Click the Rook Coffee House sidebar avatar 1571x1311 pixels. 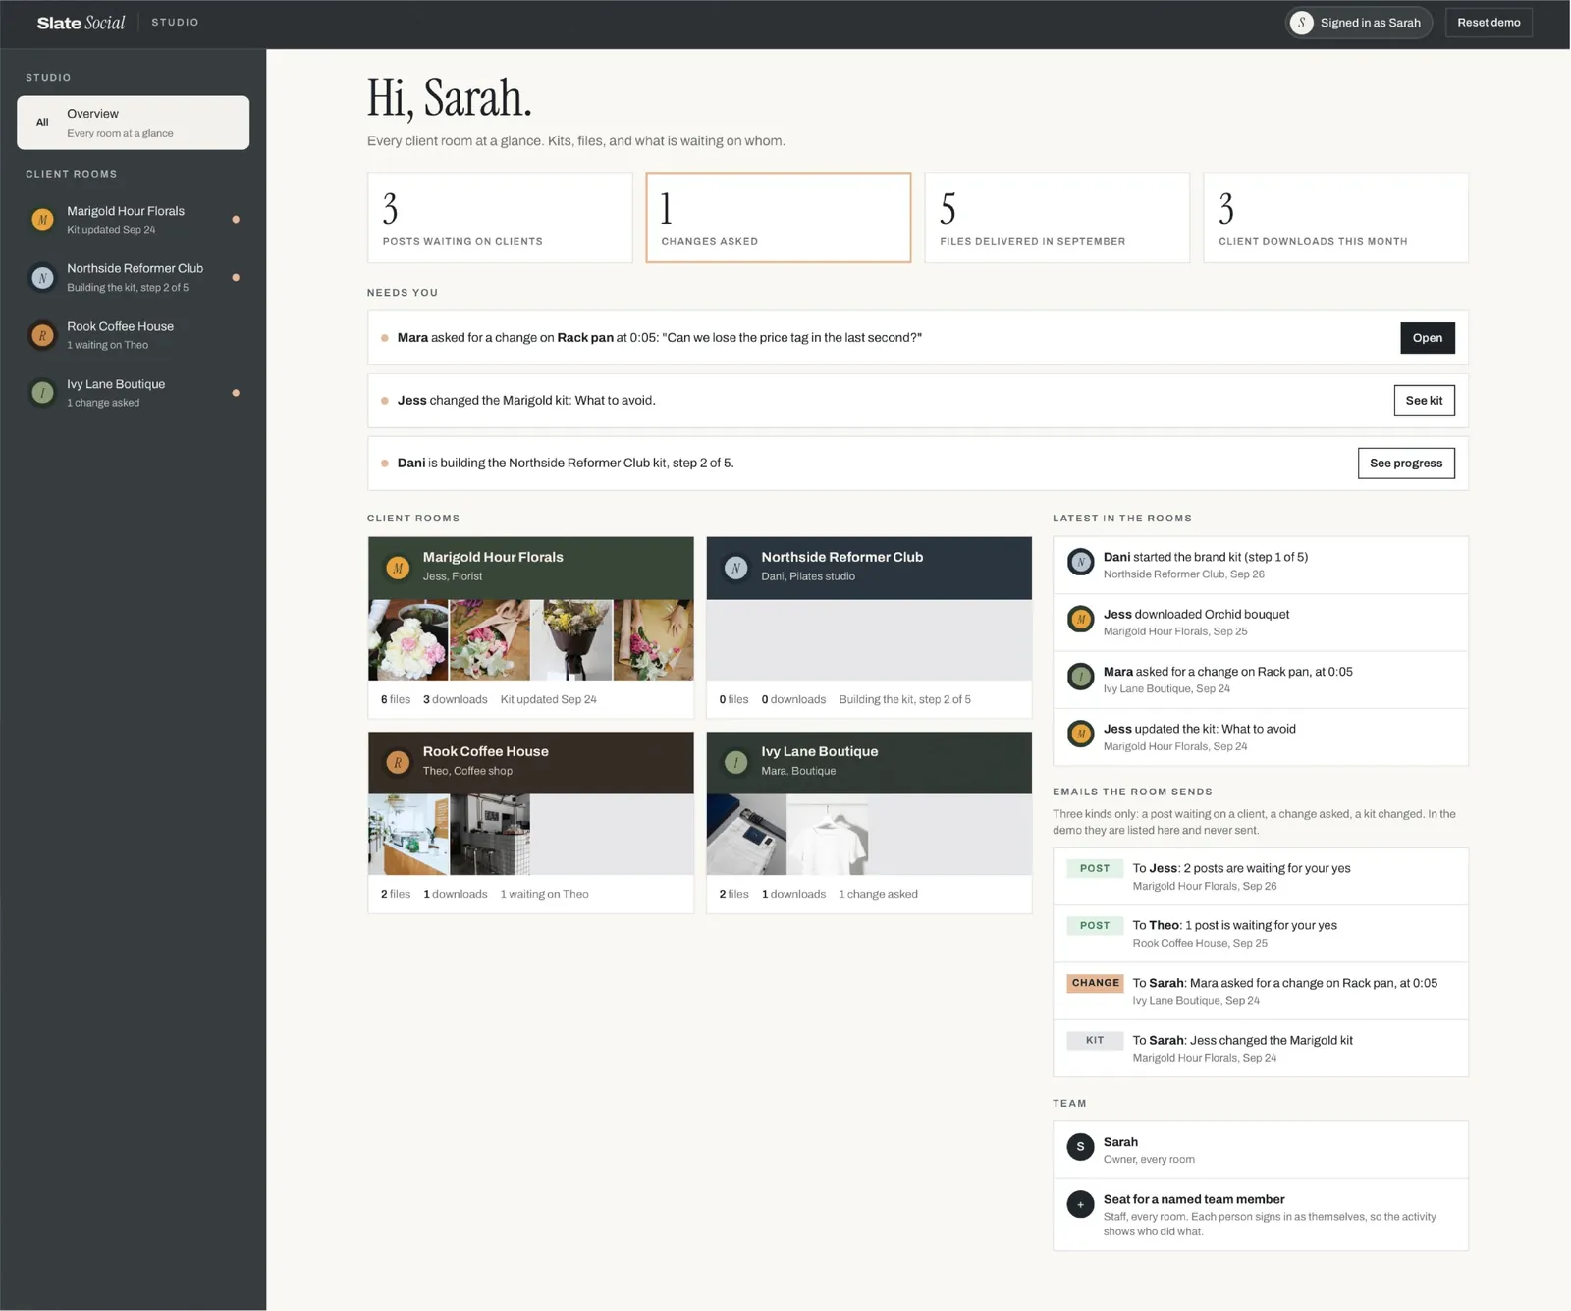coord(42,336)
